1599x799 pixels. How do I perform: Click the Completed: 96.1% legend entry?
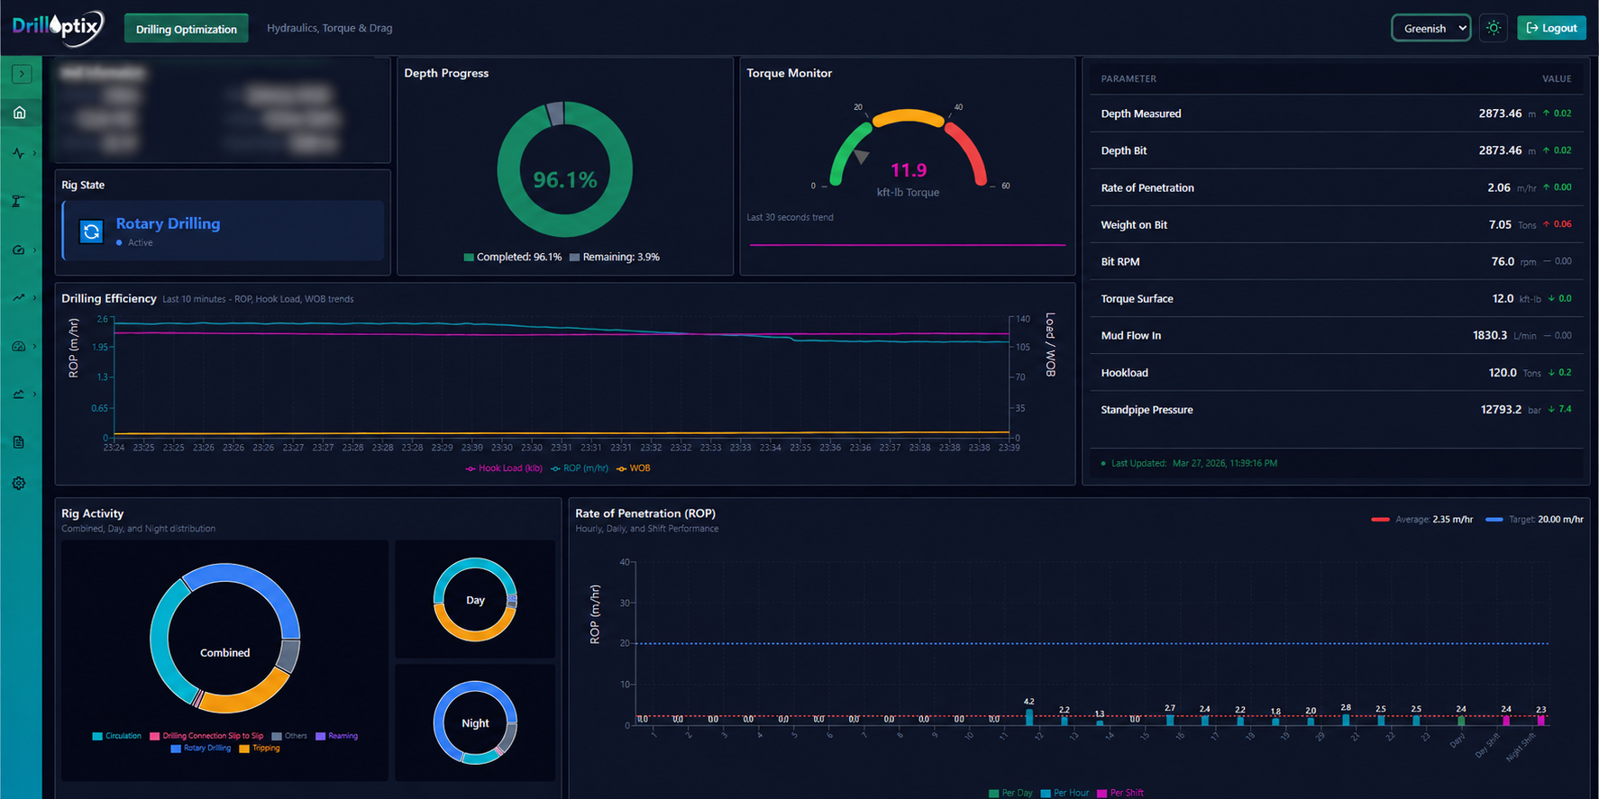click(512, 257)
